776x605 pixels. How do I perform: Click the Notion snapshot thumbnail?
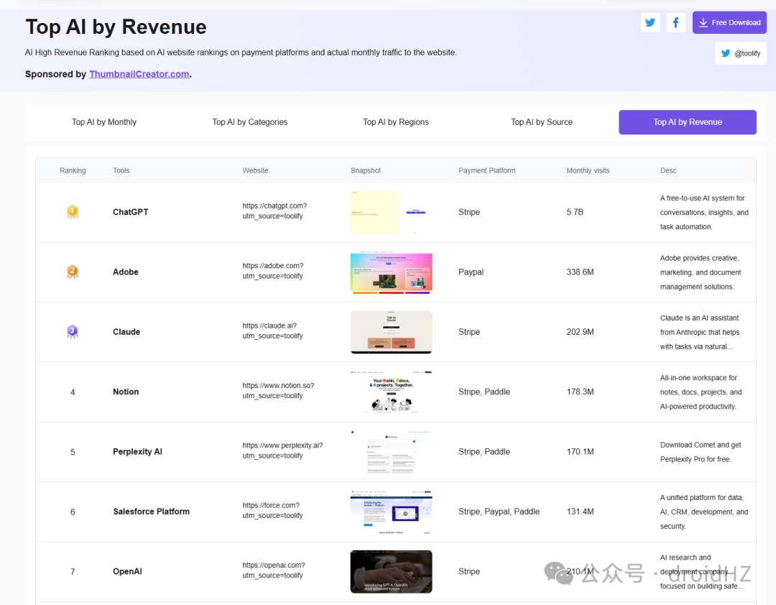click(391, 392)
